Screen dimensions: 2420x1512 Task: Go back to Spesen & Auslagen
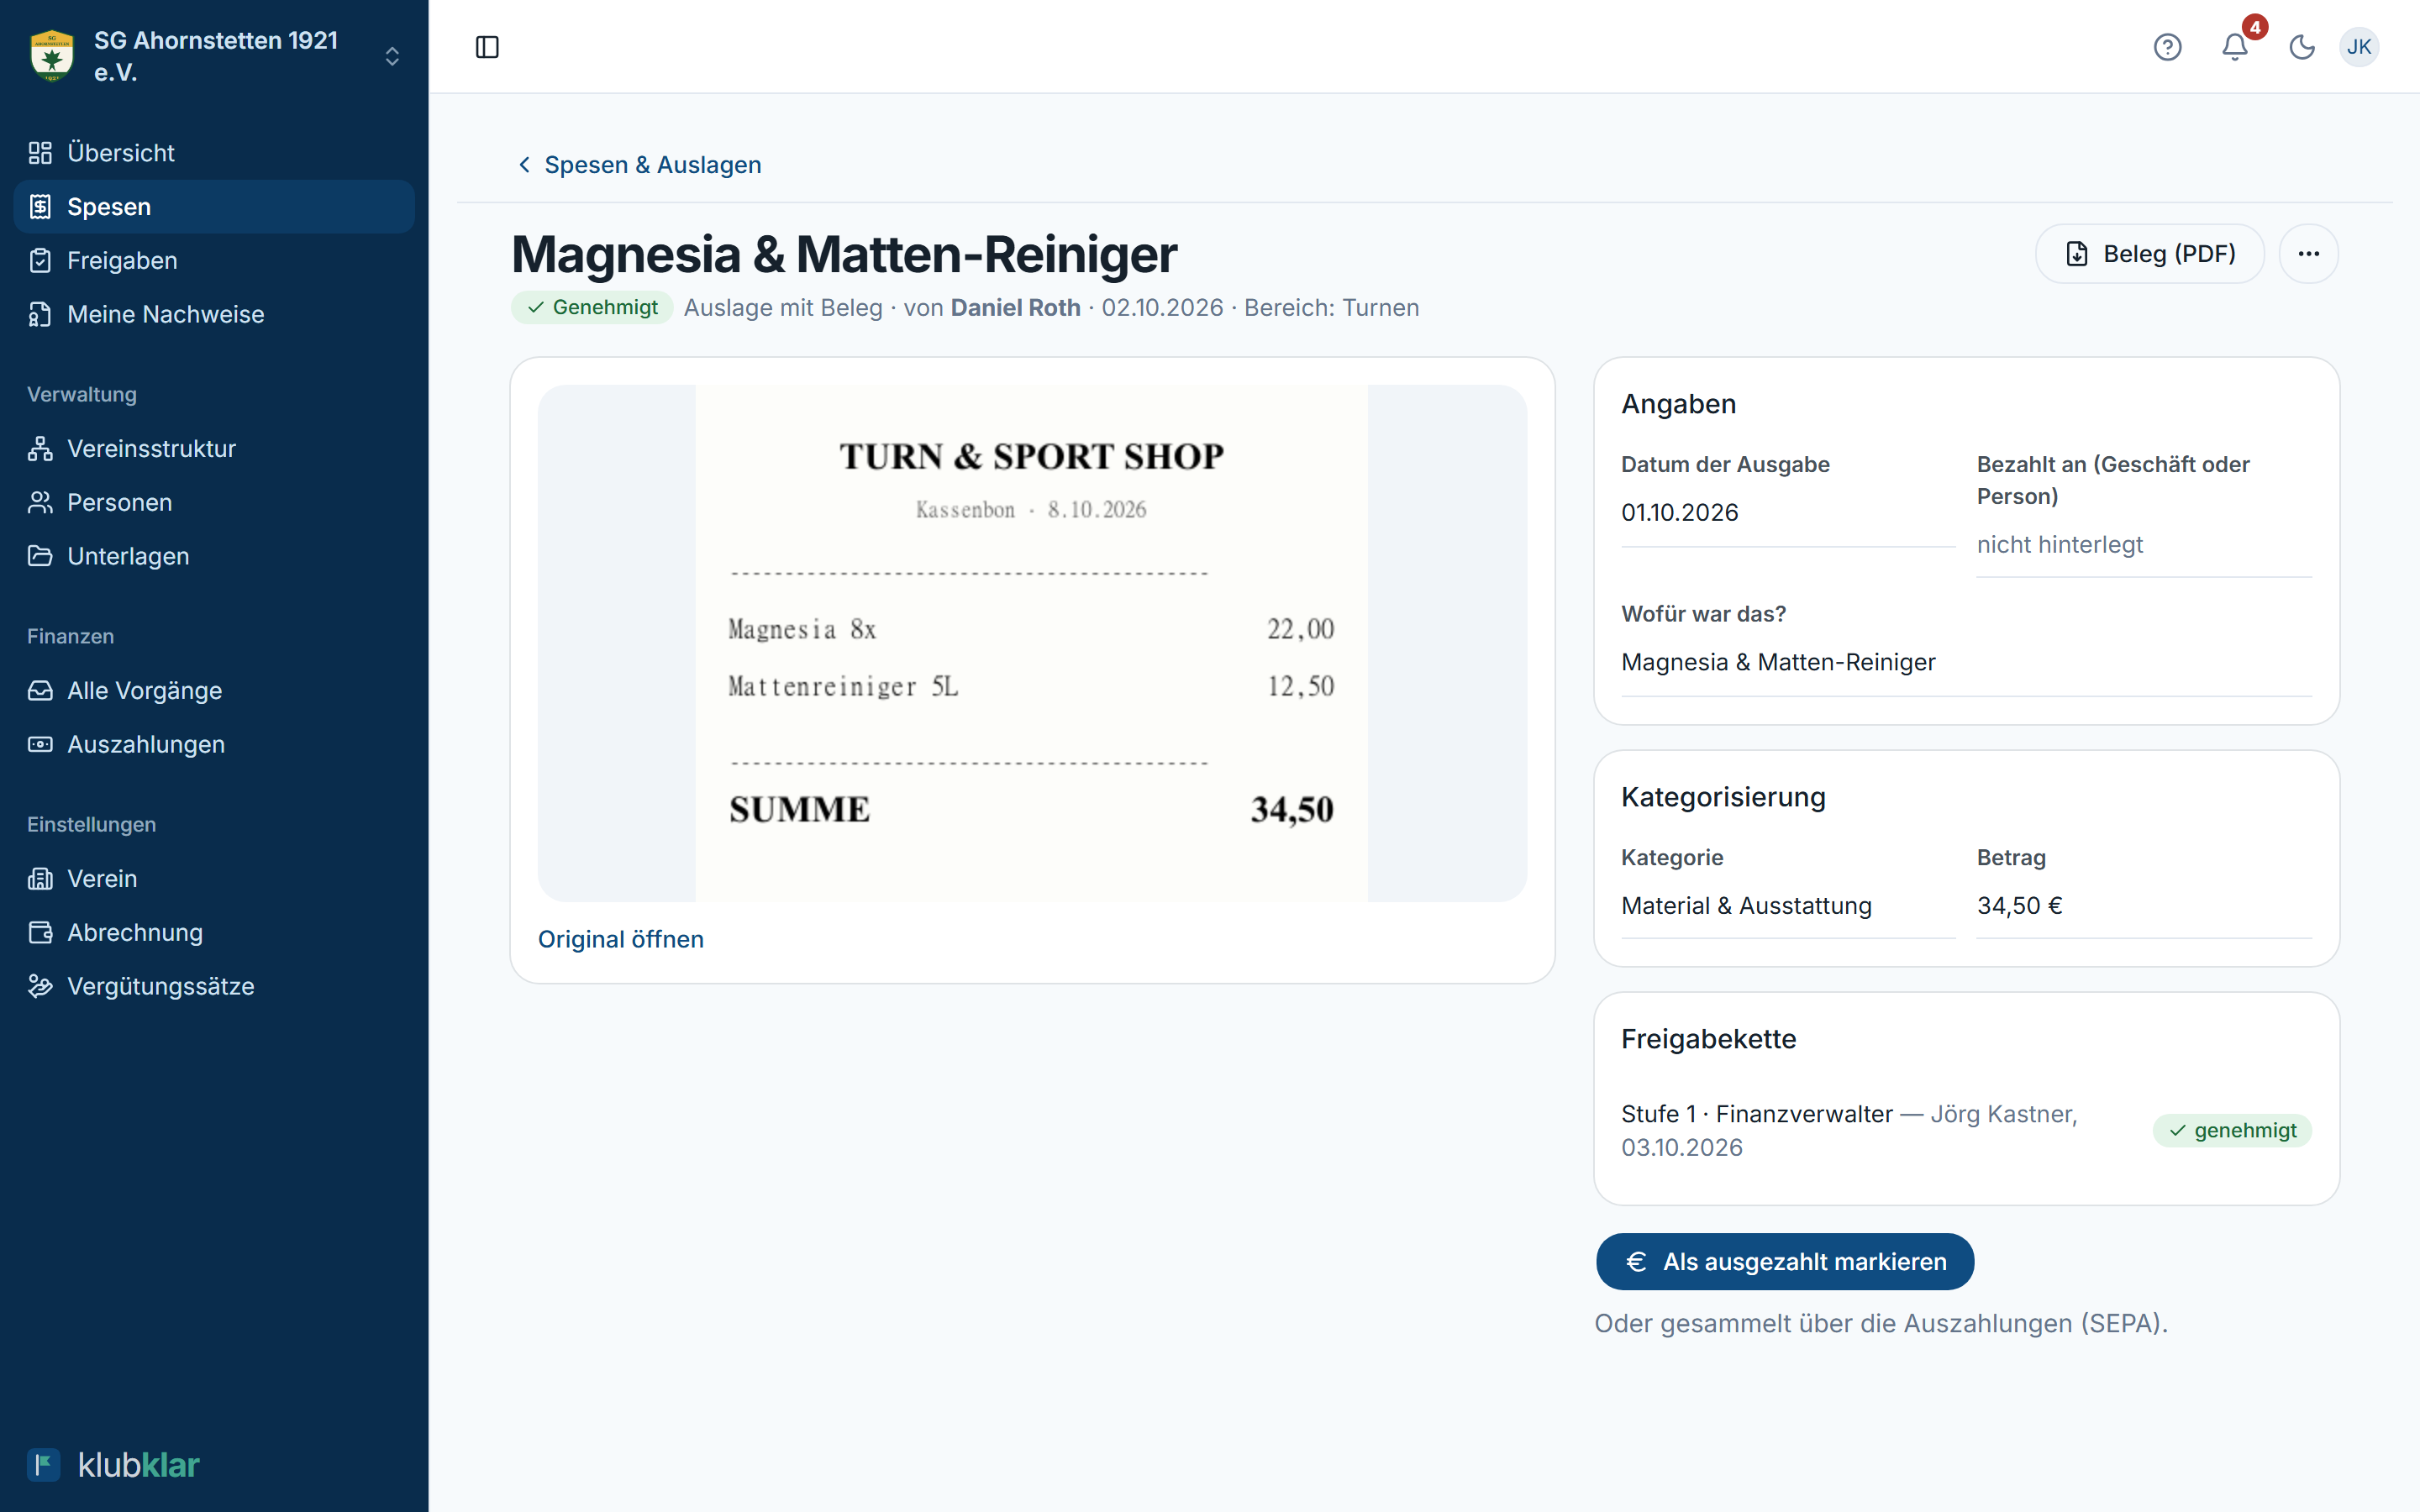pos(639,165)
